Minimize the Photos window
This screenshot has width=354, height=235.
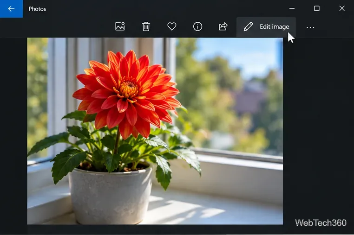point(292,8)
